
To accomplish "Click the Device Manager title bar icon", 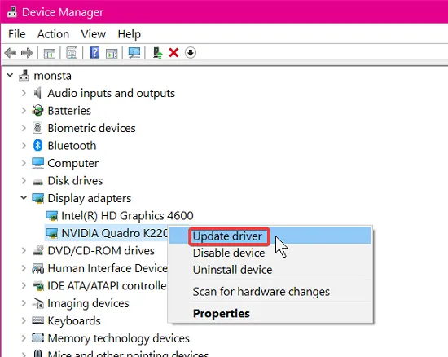I will pyautogui.click(x=12, y=11).
